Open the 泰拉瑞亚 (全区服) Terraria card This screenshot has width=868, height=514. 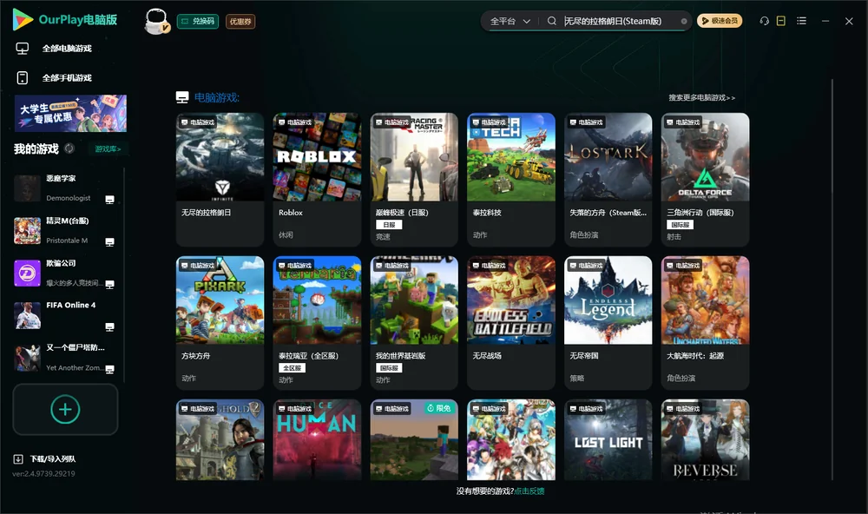pyautogui.click(x=317, y=322)
